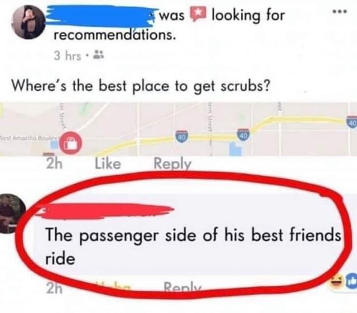The height and width of the screenshot is (313, 357).
Task: Like the first comment
Action: click(x=108, y=164)
